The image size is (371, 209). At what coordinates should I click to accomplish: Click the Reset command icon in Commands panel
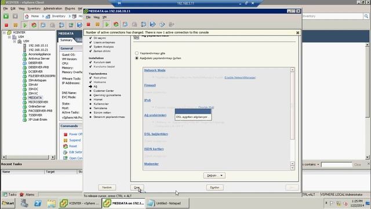66,146
